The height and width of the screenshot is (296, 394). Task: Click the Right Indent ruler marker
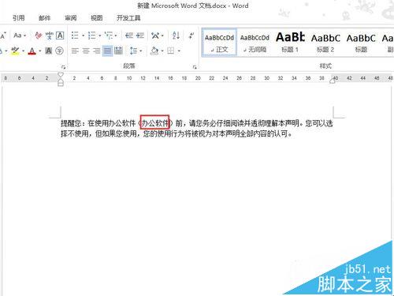point(333,81)
